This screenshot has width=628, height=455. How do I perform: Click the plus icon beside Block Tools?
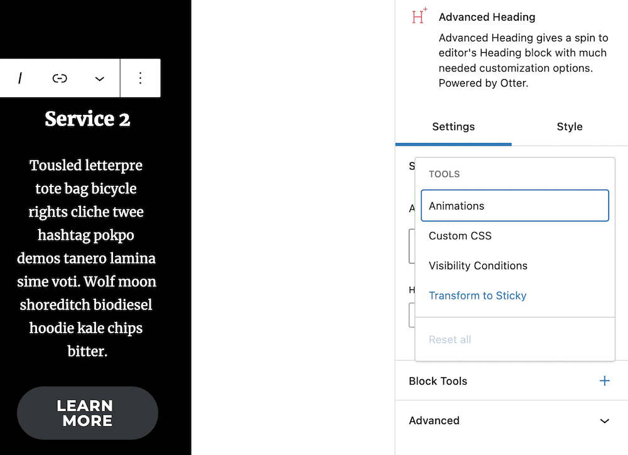(x=604, y=380)
